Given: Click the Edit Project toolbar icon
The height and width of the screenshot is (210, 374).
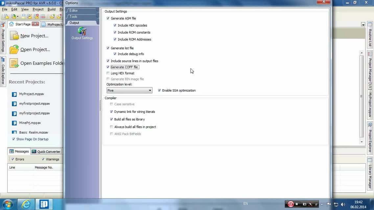Looking at the screenshot, I should (30, 16).
